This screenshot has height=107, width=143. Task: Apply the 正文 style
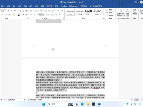pos(70,12)
